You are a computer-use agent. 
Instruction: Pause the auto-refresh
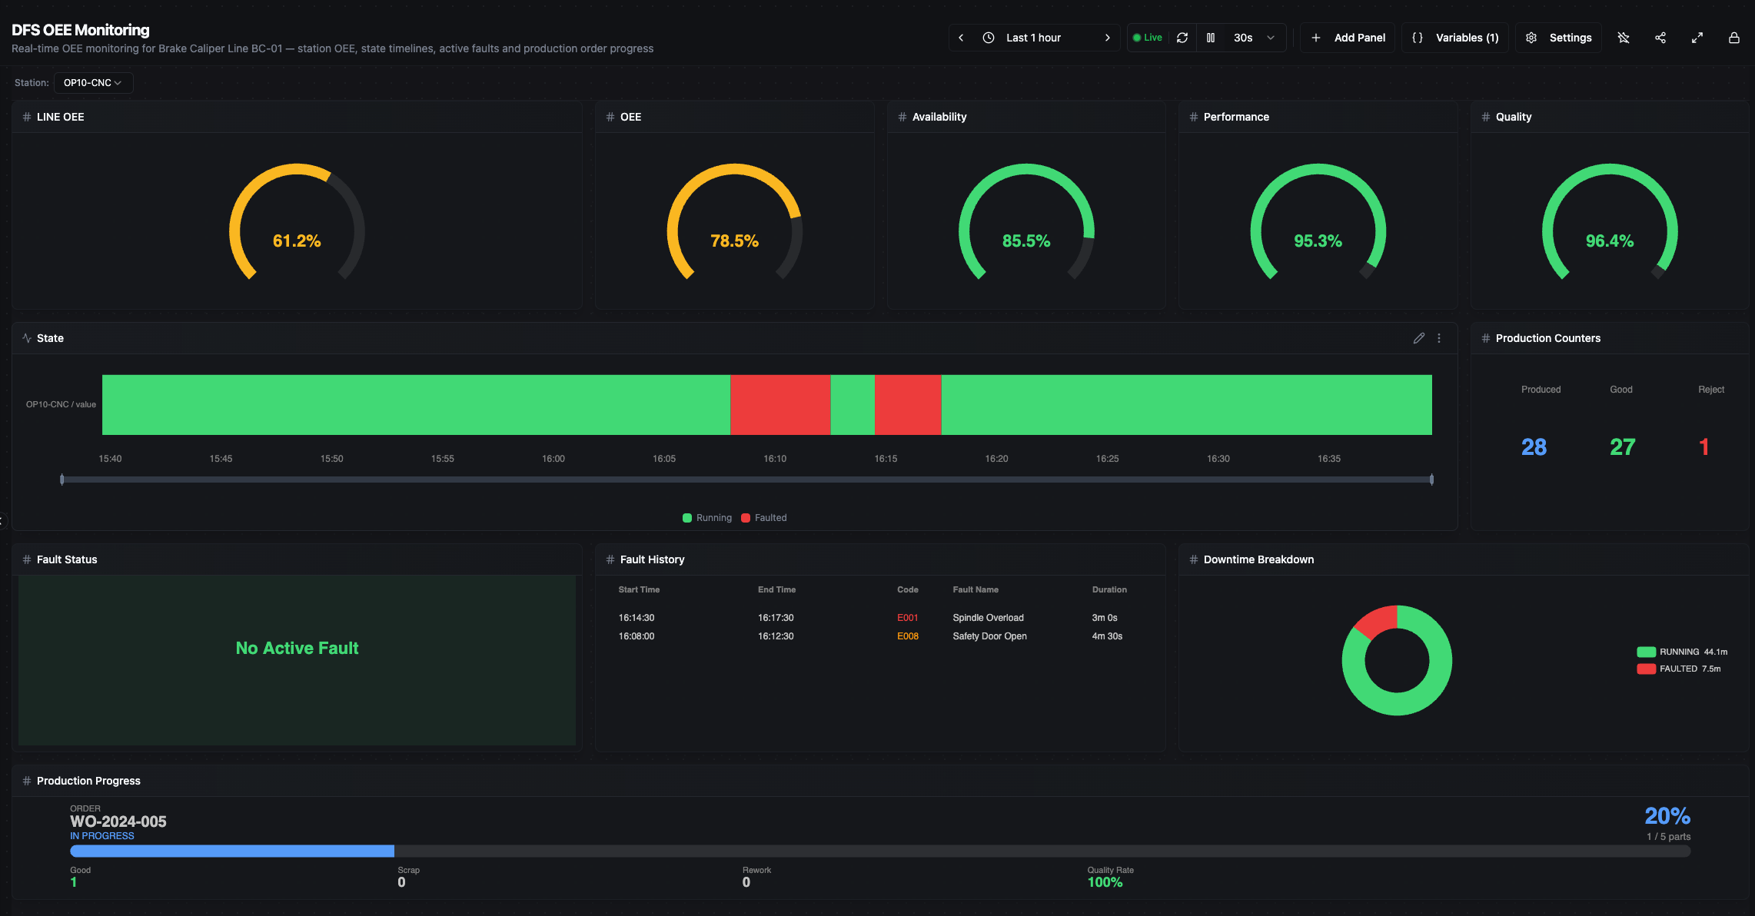point(1211,38)
